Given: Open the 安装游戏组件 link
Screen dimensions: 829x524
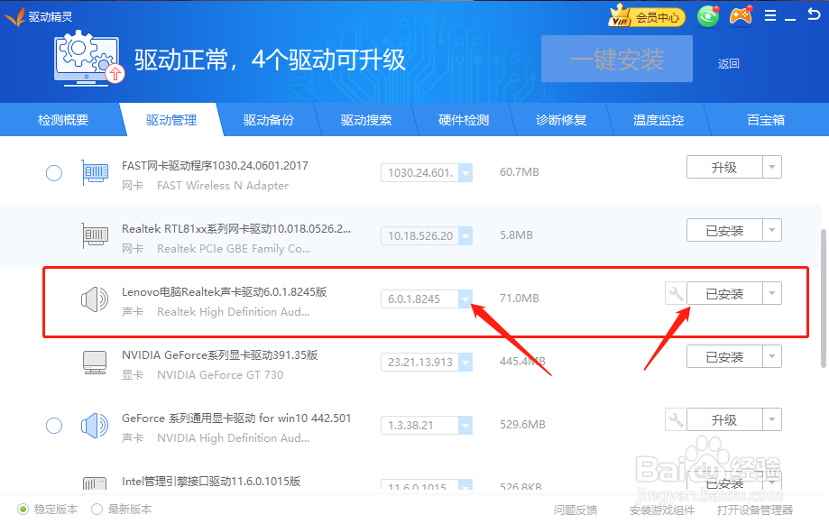Looking at the screenshot, I should click(x=662, y=510).
